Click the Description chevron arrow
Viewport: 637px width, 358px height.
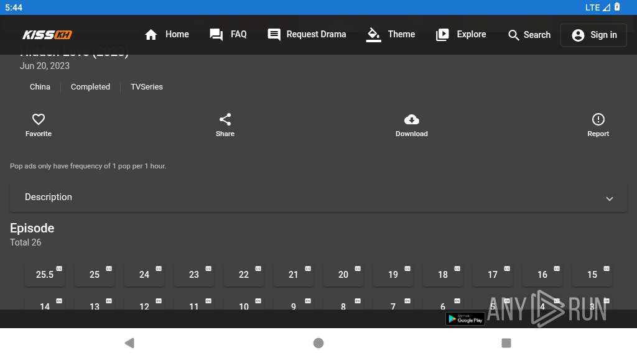tap(610, 198)
